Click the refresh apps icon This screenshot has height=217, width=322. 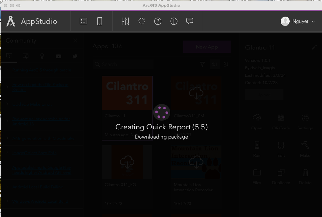click(141, 21)
